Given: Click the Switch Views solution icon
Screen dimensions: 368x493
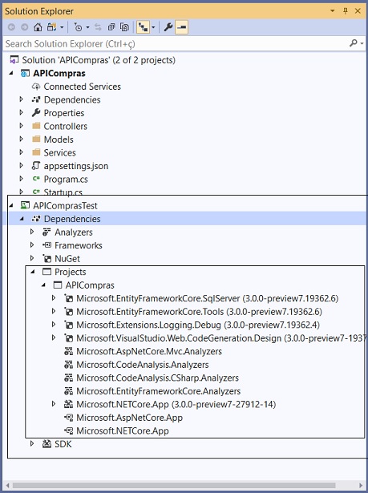Looking at the screenshot, I should pos(51,27).
